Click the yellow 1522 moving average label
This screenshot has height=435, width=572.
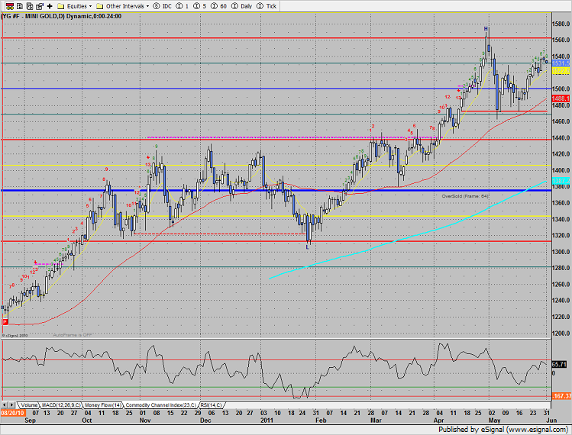(561, 71)
